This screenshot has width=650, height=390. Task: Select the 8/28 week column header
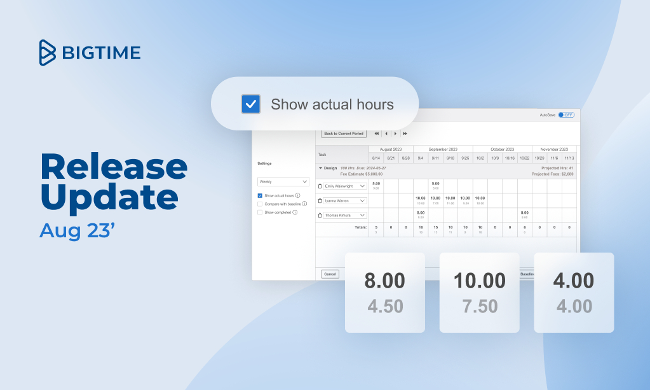[x=406, y=158]
